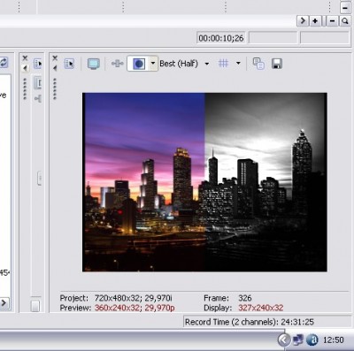354x351 pixels.
Task: Open Video Preview project properties icon
Action: coord(69,64)
